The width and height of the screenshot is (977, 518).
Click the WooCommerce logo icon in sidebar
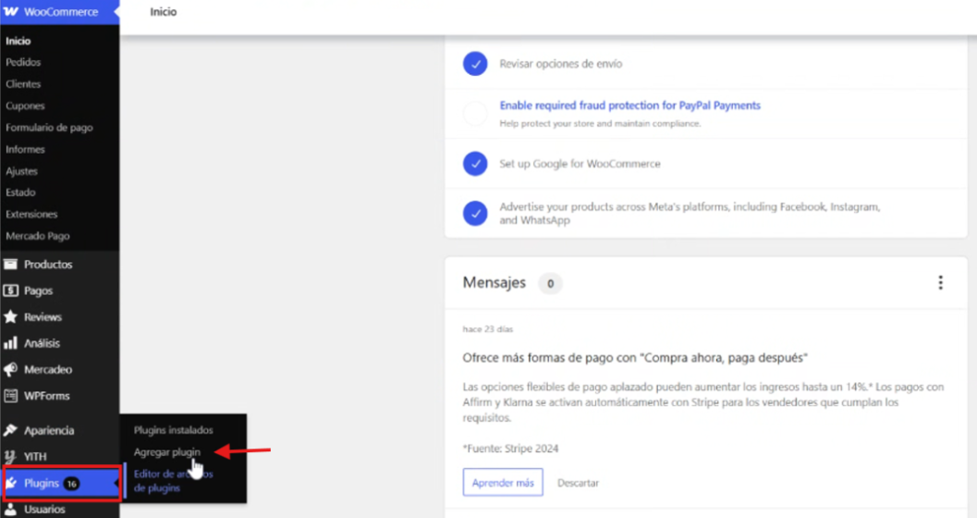(11, 12)
